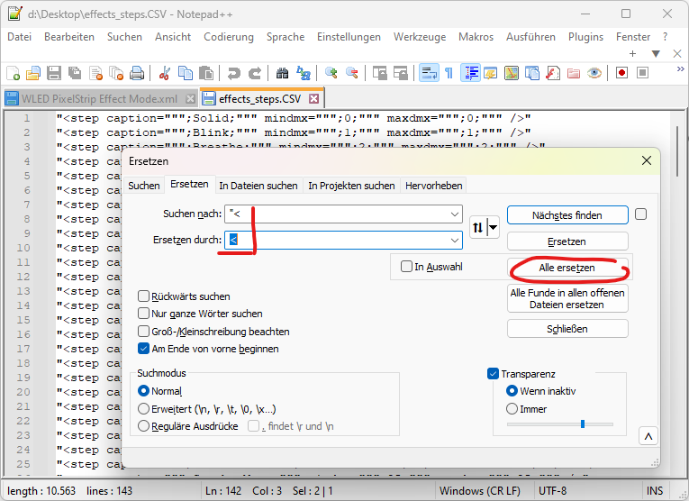Enable the In Auswahl checkbox
The height and width of the screenshot is (501, 689).
coord(406,267)
